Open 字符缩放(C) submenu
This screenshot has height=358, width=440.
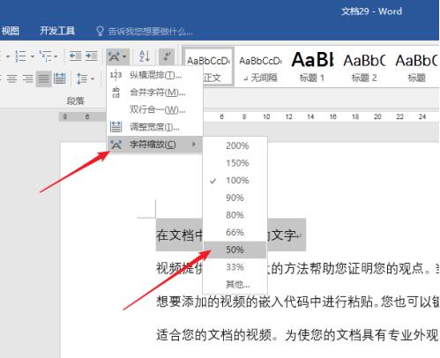[x=154, y=145]
